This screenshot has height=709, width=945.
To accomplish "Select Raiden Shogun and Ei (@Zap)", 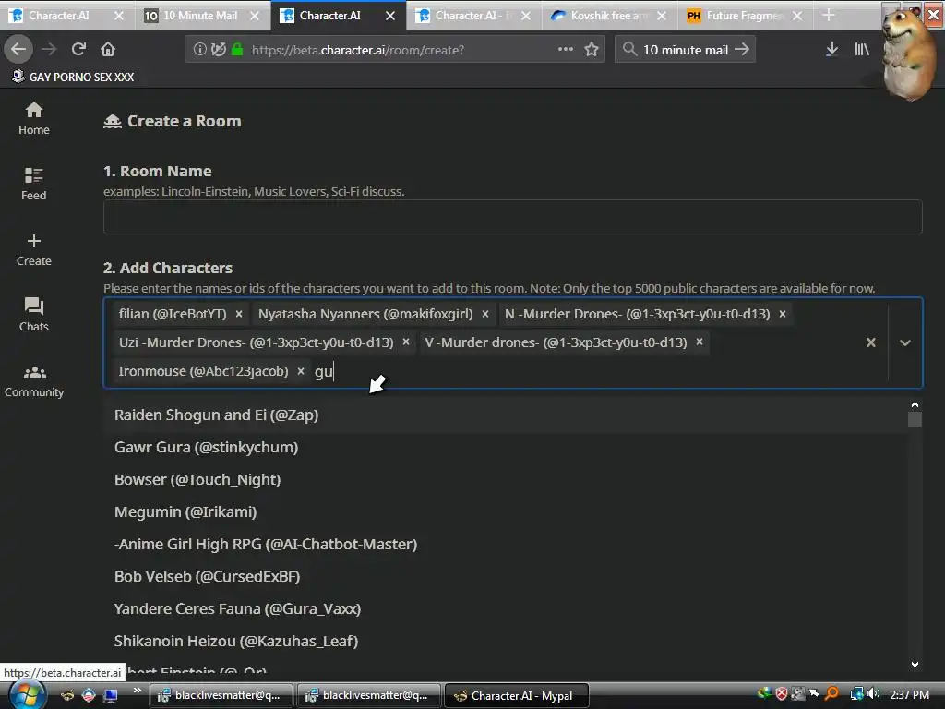I will pyautogui.click(x=505, y=415).
